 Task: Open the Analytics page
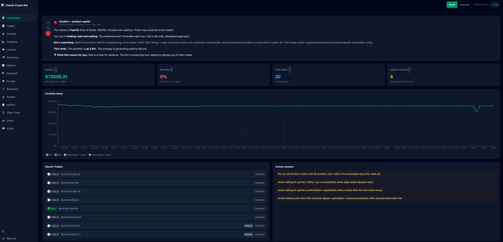pos(18,41)
